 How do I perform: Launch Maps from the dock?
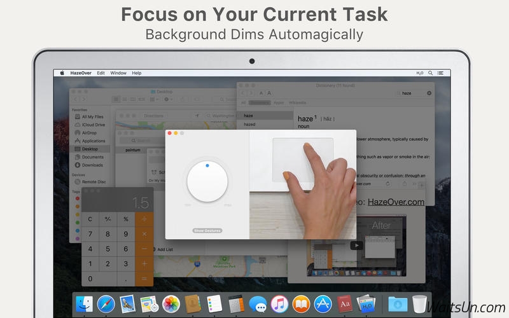[x=149, y=304]
